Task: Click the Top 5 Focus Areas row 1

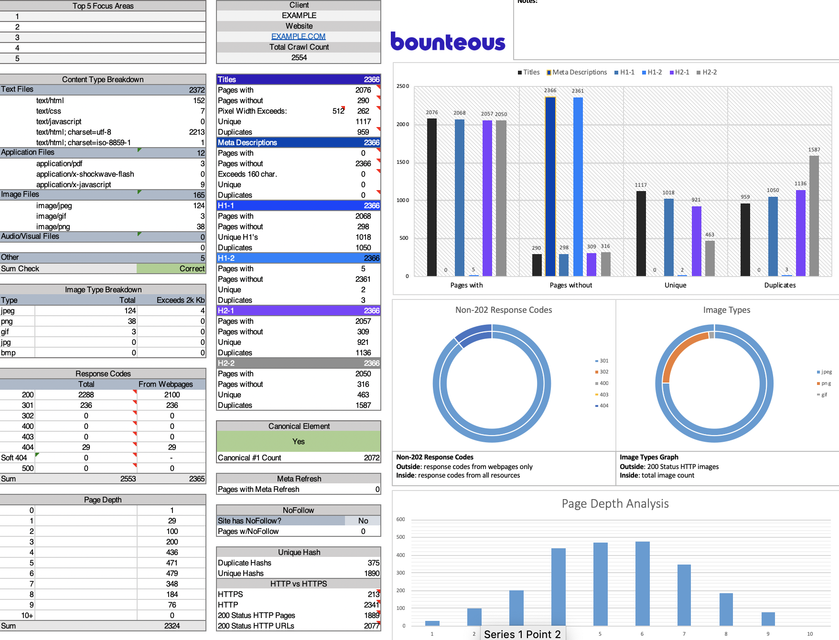Action: [103, 16]
